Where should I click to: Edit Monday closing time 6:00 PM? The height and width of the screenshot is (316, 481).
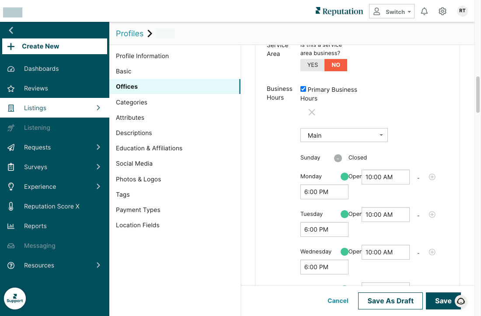(x=324, y=192)
